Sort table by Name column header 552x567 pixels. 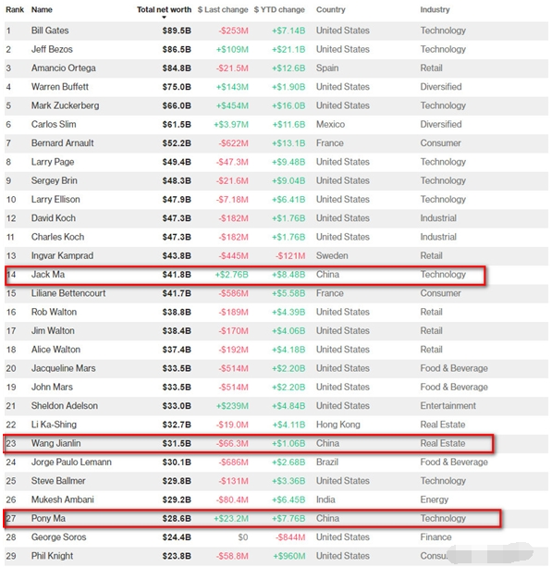(42, 10)
